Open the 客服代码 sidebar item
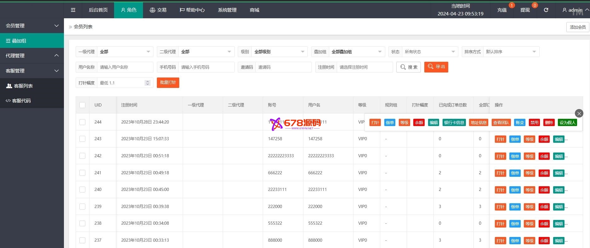Image resolution: width=590 pixels, height=248 pixels. (21, 101)
